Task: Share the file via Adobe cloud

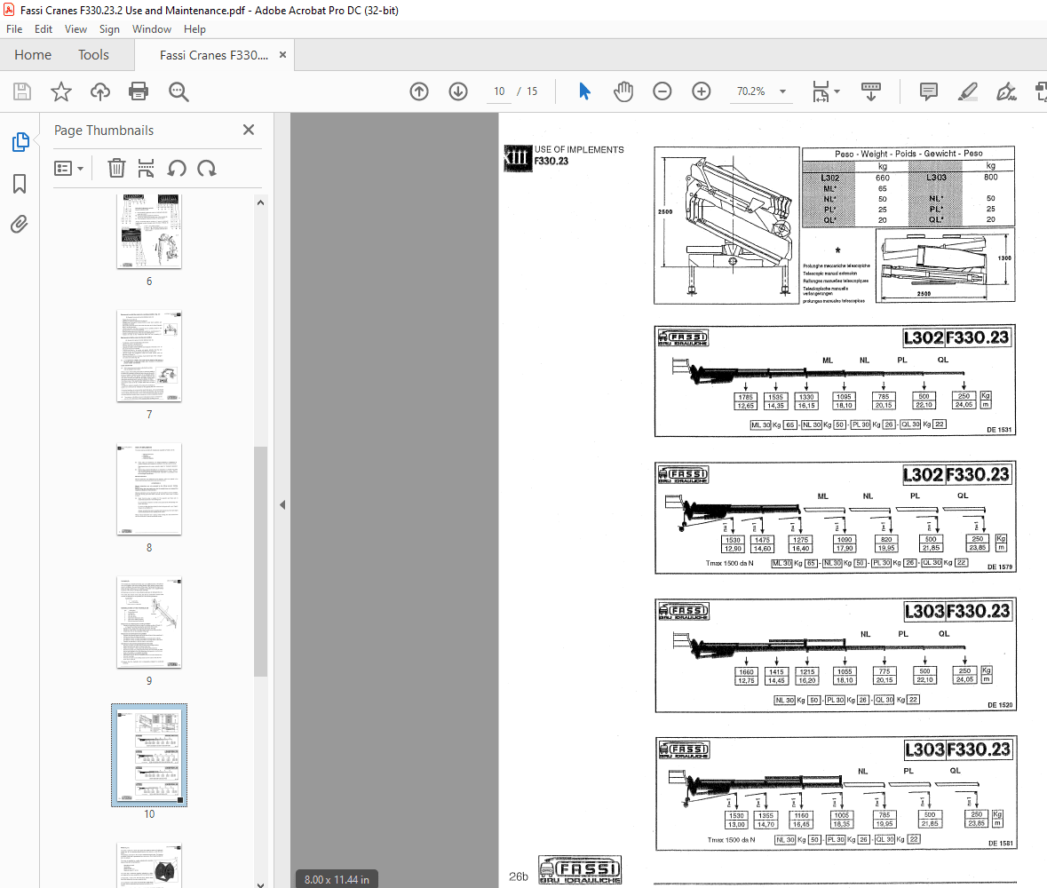Action: [x=99, y=91]
